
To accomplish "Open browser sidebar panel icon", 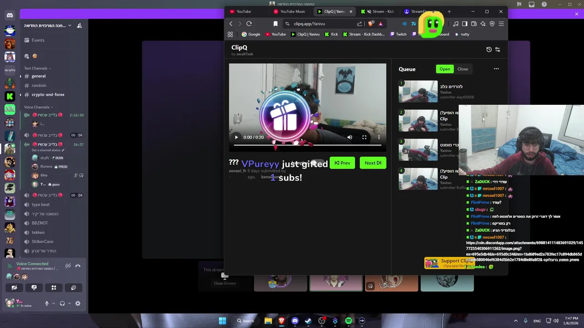I will point(464,24).
